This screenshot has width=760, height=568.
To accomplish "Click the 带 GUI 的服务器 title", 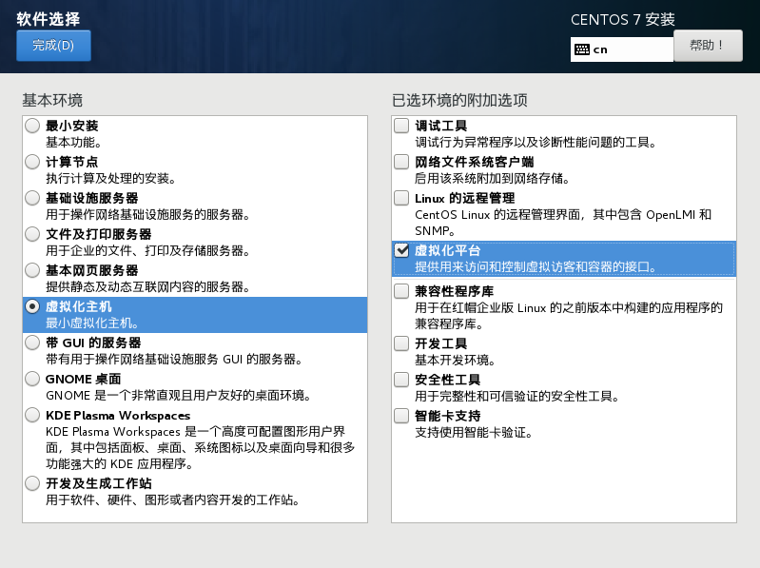I will pos(93,343).
